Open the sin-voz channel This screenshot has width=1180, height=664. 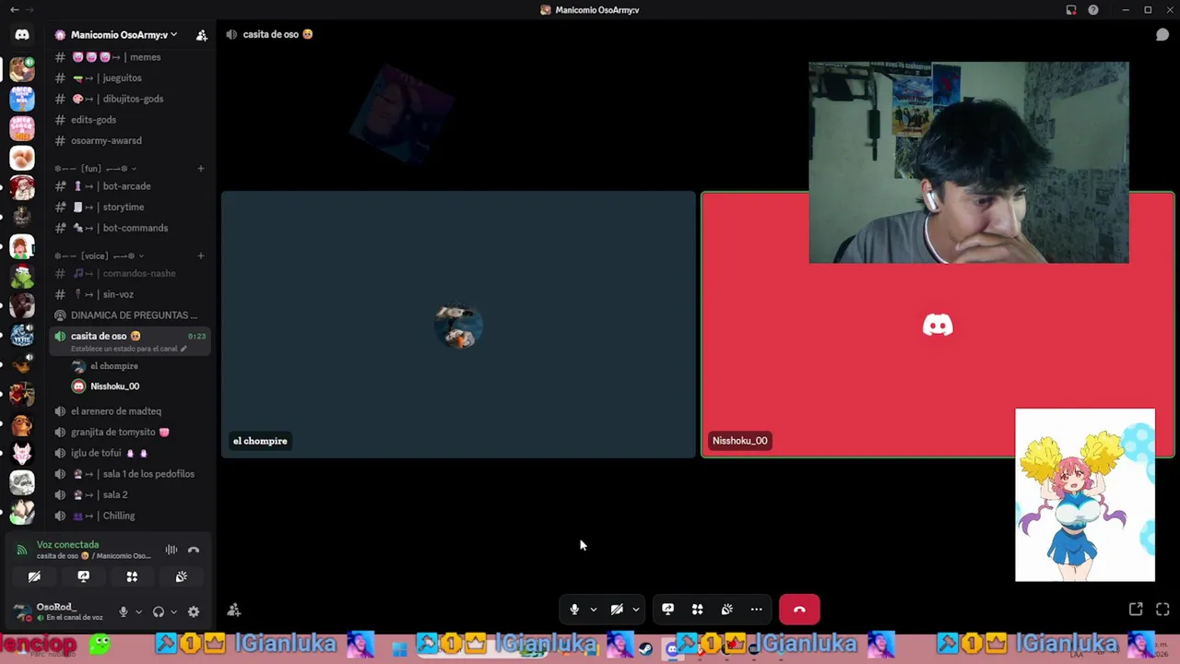[x=131, y=294]
